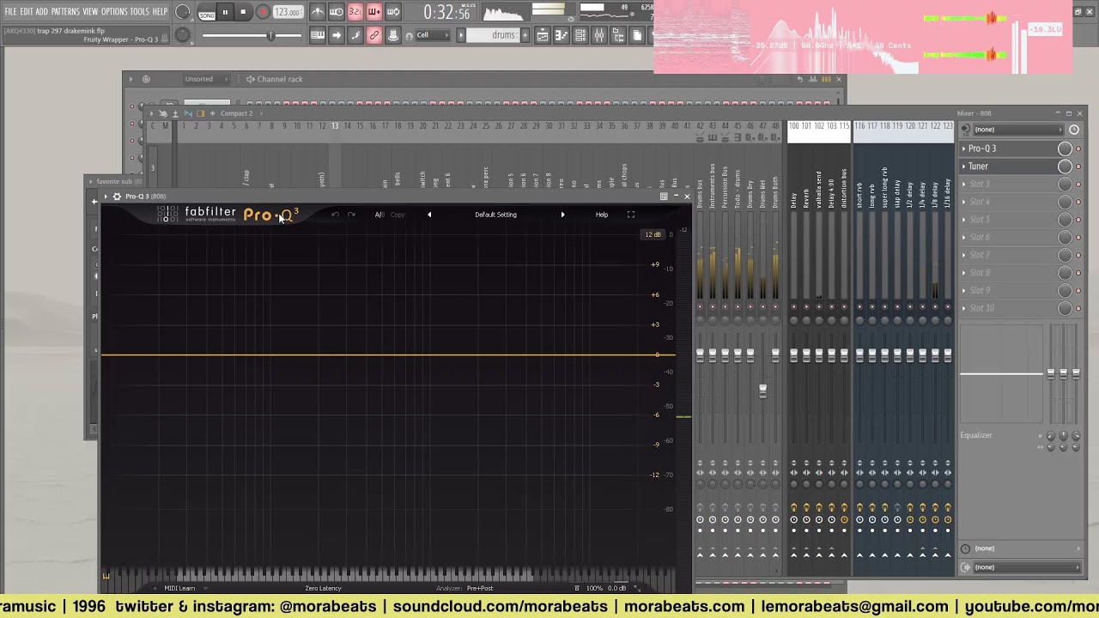Click Pro-Q 3 redo arrow

click(351, 215)
